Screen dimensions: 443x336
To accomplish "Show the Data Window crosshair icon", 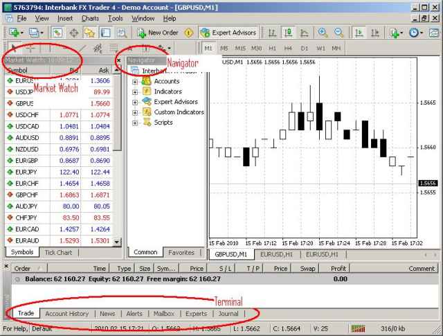I will (x=74, y=33).
